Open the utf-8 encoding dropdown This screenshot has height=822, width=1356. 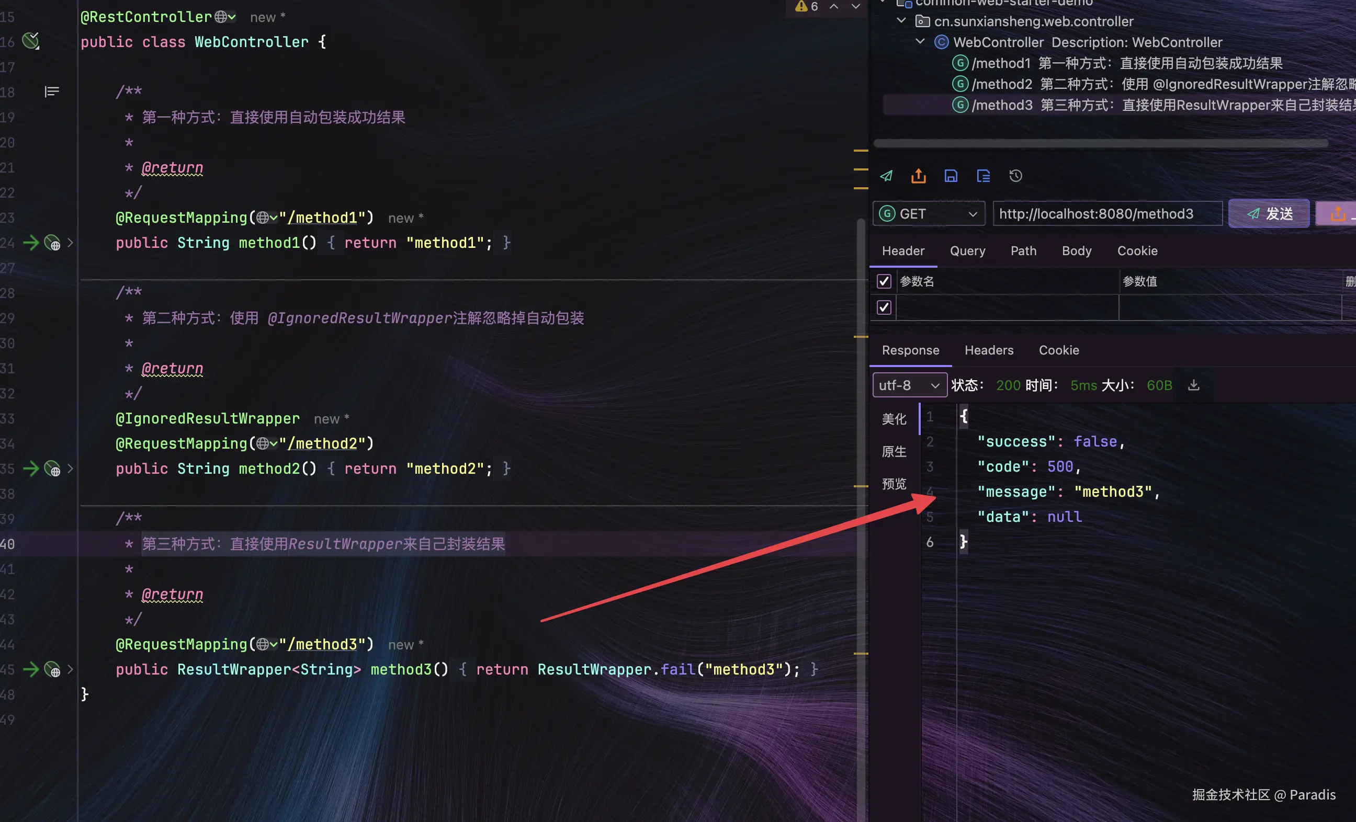pyautogui.click(x=909, y=385)
